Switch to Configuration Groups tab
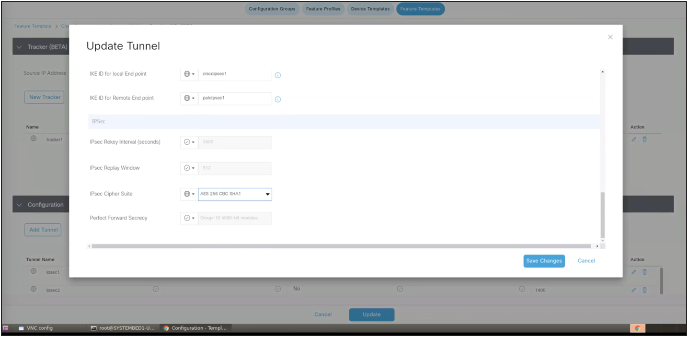 (272, 9)
